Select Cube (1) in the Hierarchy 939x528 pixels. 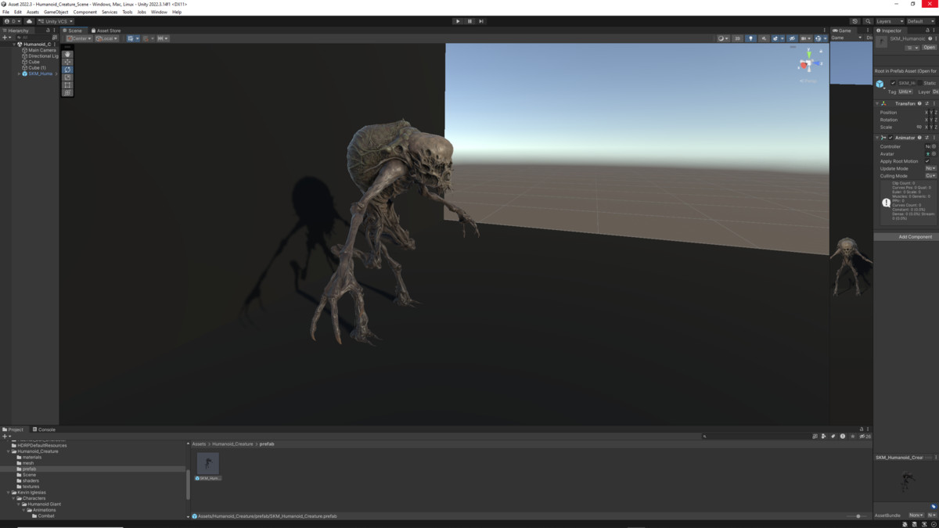[37, 68]
